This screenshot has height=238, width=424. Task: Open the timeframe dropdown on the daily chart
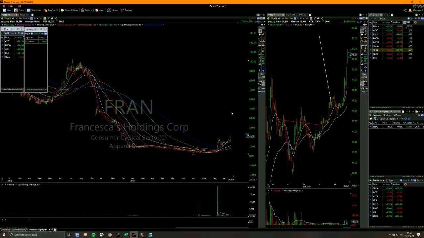pos(37,18)
